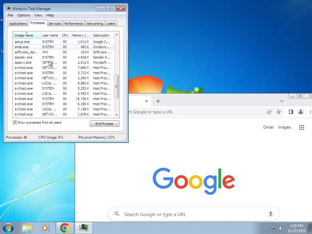Click the Google logo
The image size is (312, 234).
[x=194, y=181]
